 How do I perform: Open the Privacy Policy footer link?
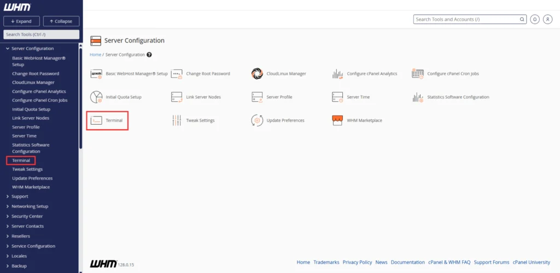tap(357, 262)
